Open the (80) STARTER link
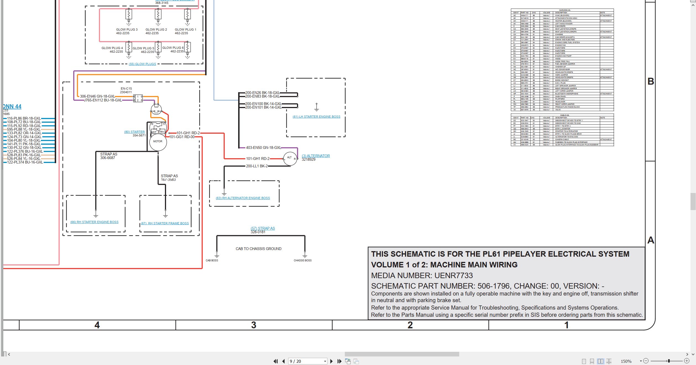This screenshot has height=365, width=696. pyautogui.click(x=134, y=132)
